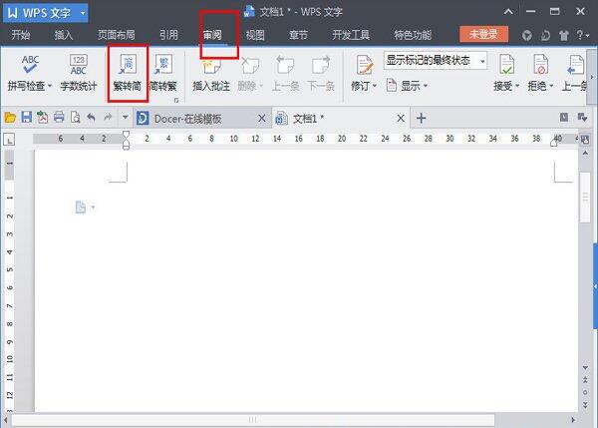
Task: Click the 删除 comment icon
Action: [250, 64]
